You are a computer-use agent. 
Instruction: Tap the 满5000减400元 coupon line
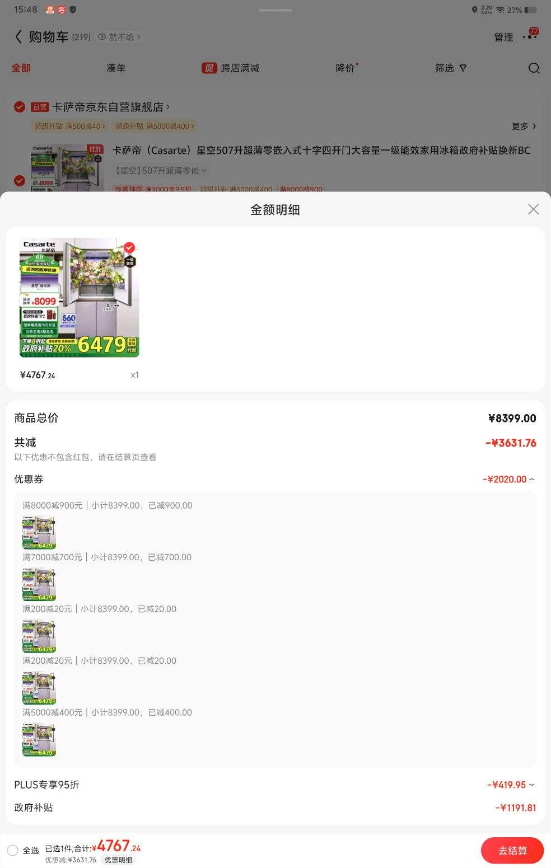108,712
